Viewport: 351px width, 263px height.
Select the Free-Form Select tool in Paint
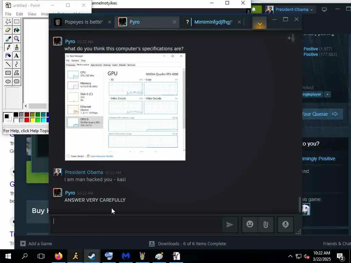(8, 22)
